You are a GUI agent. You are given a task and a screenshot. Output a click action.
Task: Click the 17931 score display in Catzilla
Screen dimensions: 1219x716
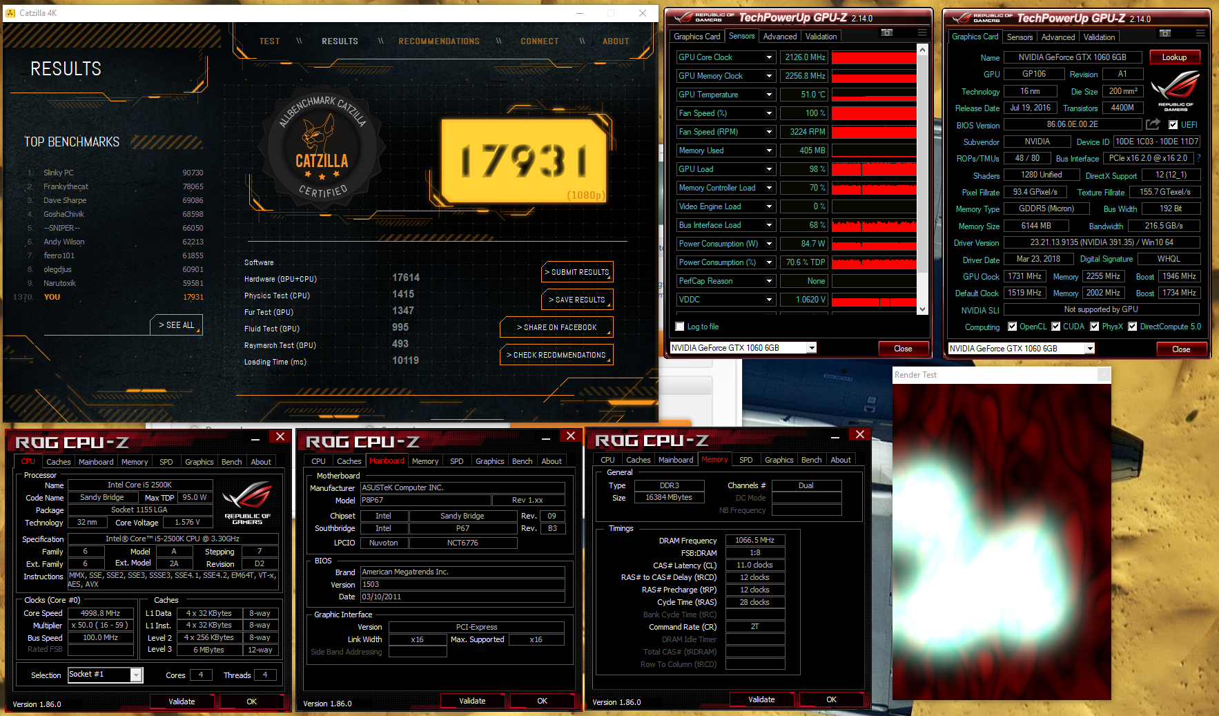525,161
